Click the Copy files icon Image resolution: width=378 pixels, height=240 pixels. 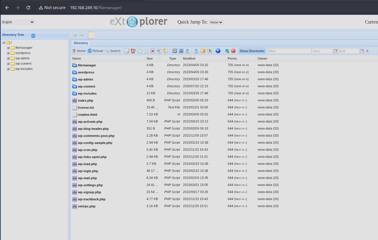pyautogui.click(x=140, y=51)
